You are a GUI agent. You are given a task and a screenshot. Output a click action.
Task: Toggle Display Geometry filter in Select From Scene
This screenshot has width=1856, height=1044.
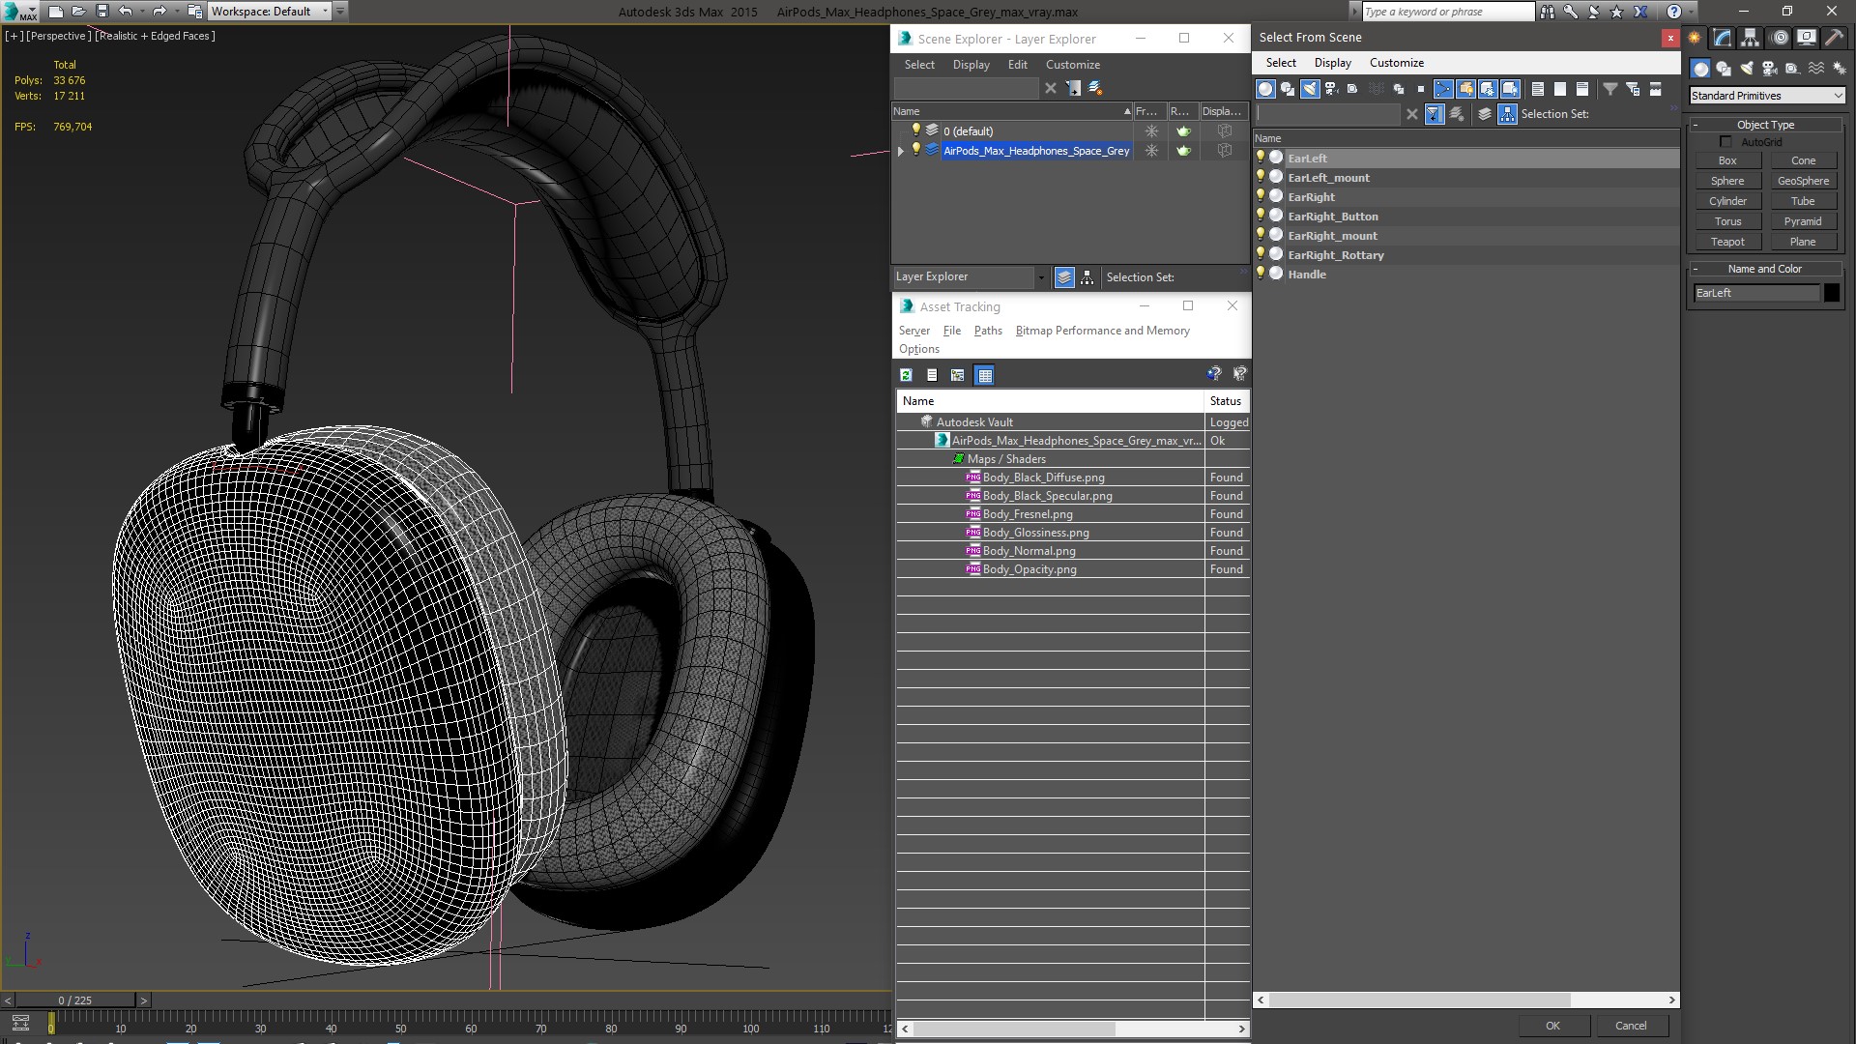pos(1265,89)
